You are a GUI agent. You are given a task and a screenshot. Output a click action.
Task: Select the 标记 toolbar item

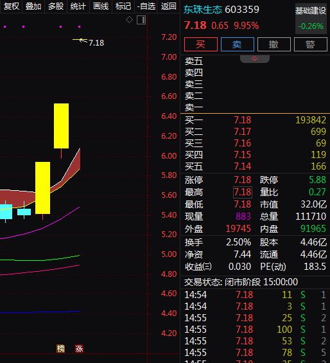[x=123, y=6]
